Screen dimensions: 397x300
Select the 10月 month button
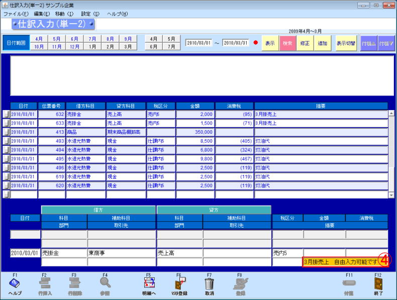39,47
